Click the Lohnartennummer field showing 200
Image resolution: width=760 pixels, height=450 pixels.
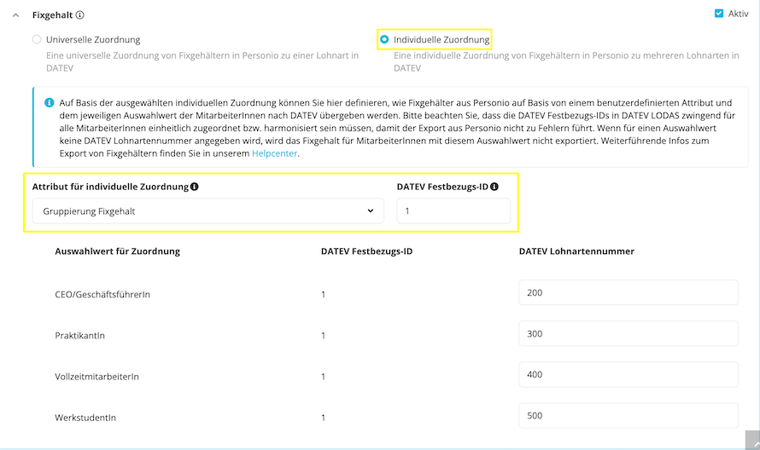pyautogui.click(x=628, y=292)
